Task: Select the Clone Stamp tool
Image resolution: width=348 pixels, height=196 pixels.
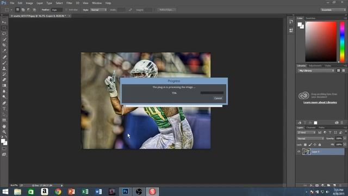Action: 4,68
